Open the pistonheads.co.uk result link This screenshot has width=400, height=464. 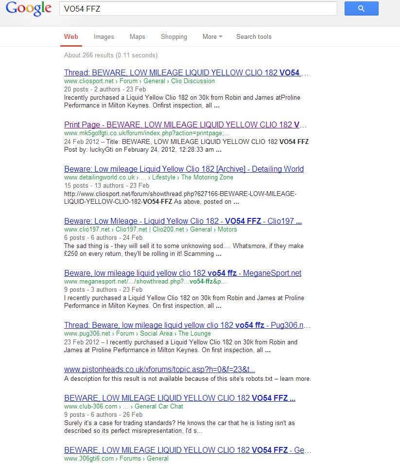point(159,370)
